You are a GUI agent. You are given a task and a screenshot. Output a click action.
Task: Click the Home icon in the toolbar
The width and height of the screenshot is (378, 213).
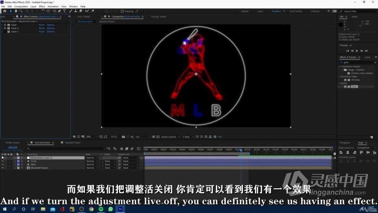tap(4, 11)
